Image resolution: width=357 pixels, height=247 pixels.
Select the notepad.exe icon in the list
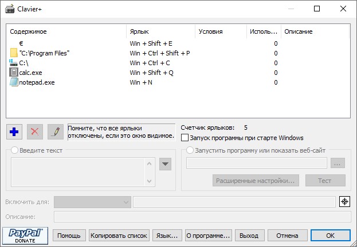14,82
